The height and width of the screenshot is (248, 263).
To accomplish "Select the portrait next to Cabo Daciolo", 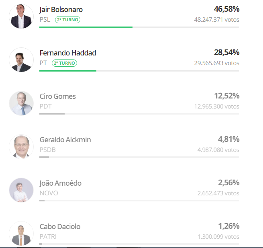I will point(21,234).
